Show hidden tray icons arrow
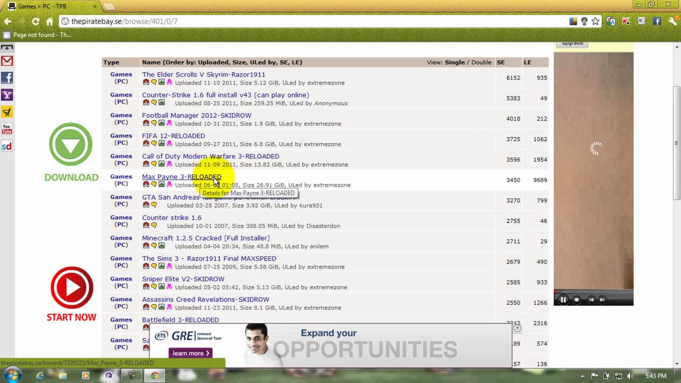Screen dimensions: 681x383 point(583,376)
